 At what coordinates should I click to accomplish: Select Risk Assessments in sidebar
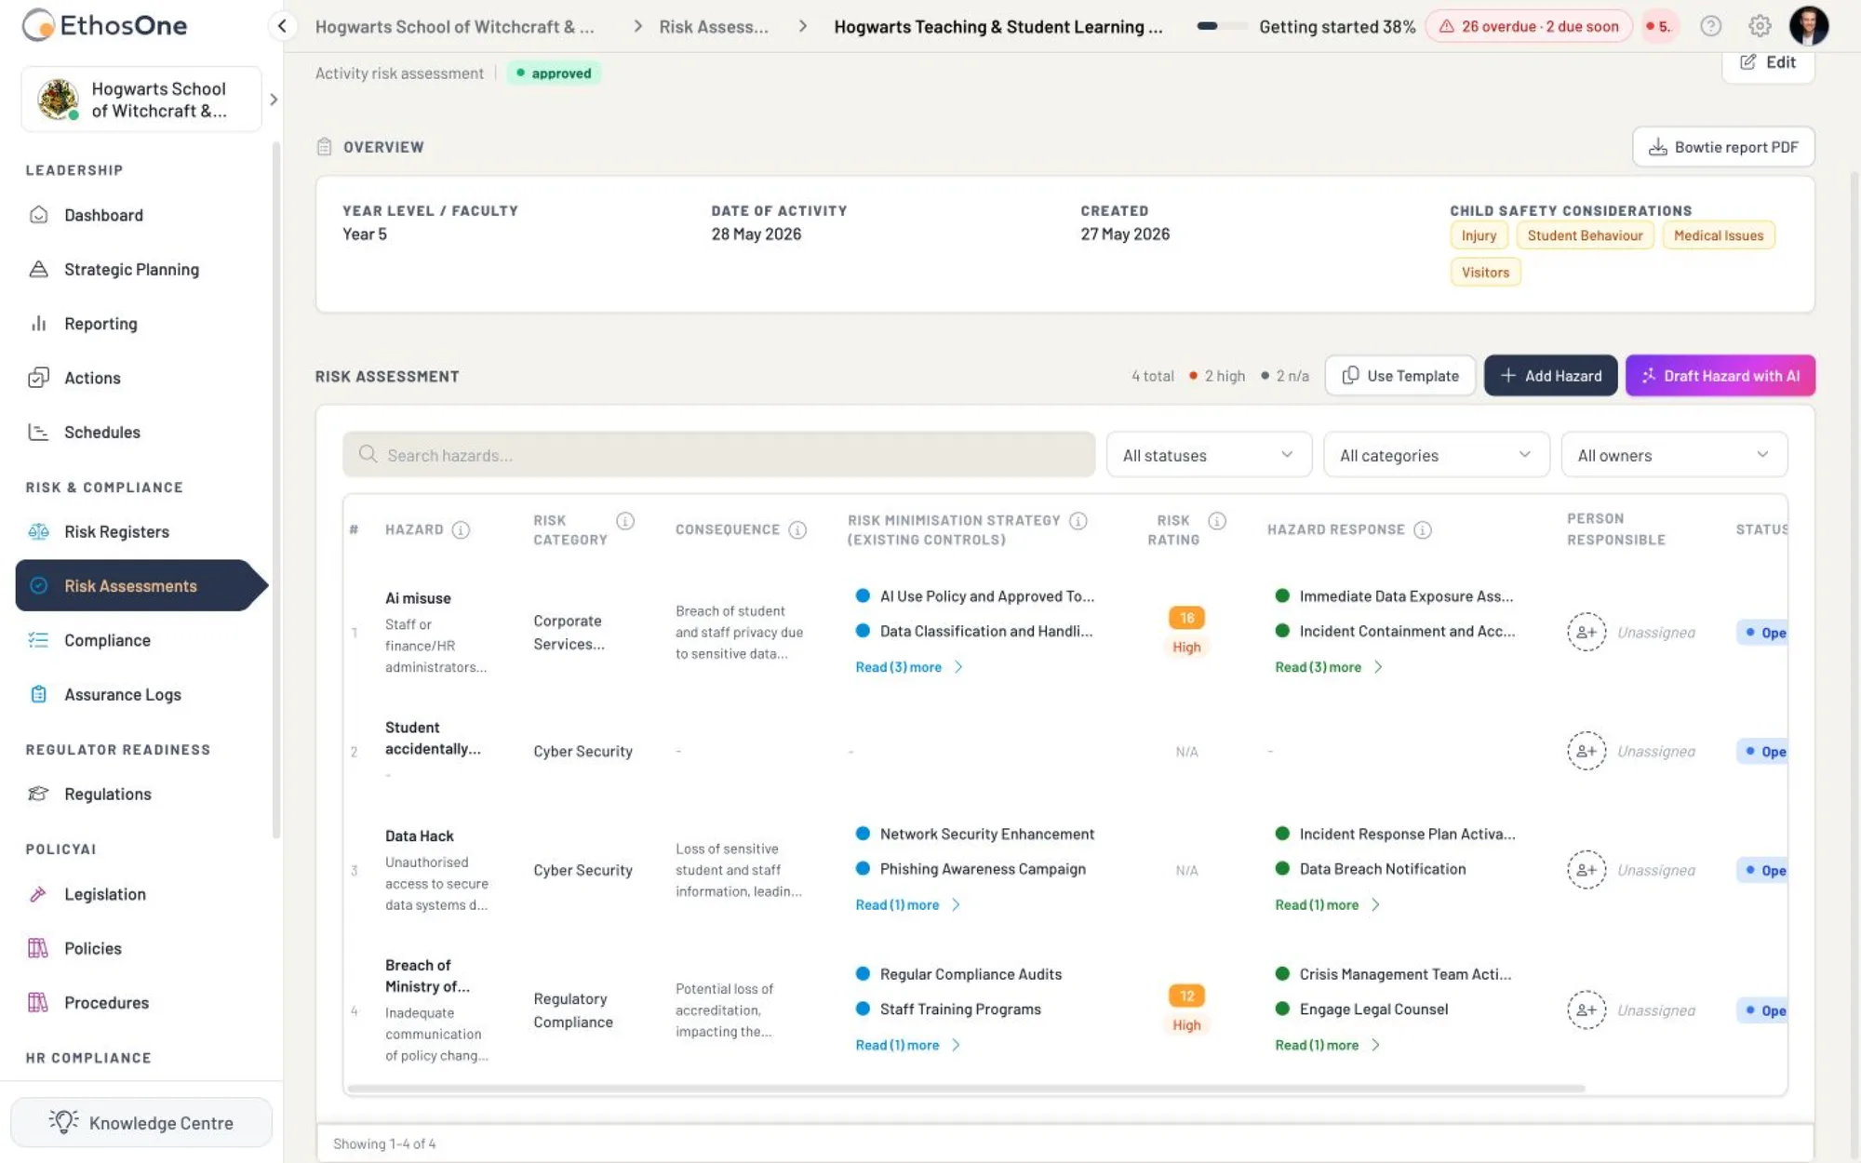coord(141,586)
